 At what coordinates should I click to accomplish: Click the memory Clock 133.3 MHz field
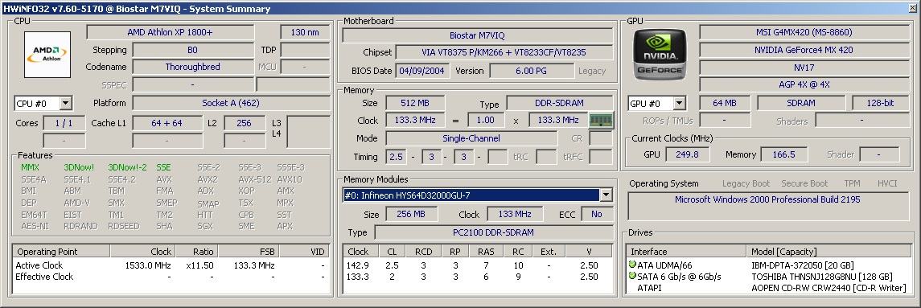pyautogui.click(x=415, y=120)
